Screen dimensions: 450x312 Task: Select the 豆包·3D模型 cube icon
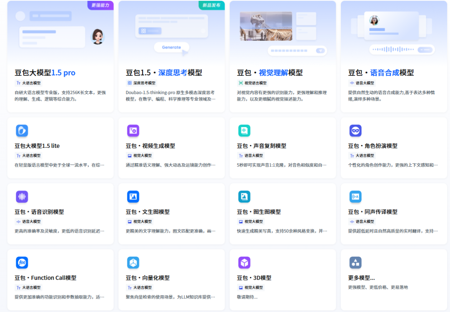244,262
